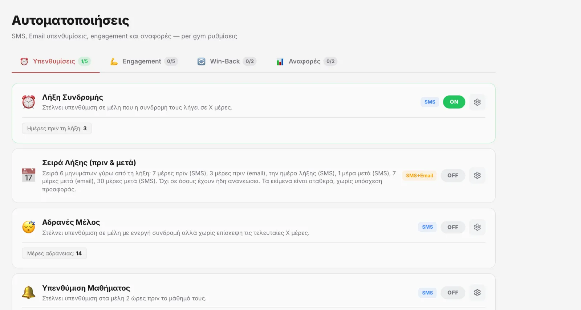This screenshot has height=310, width=581.
Task: Open settings gear for Αδρανές Μέλος
Action: 477,227
